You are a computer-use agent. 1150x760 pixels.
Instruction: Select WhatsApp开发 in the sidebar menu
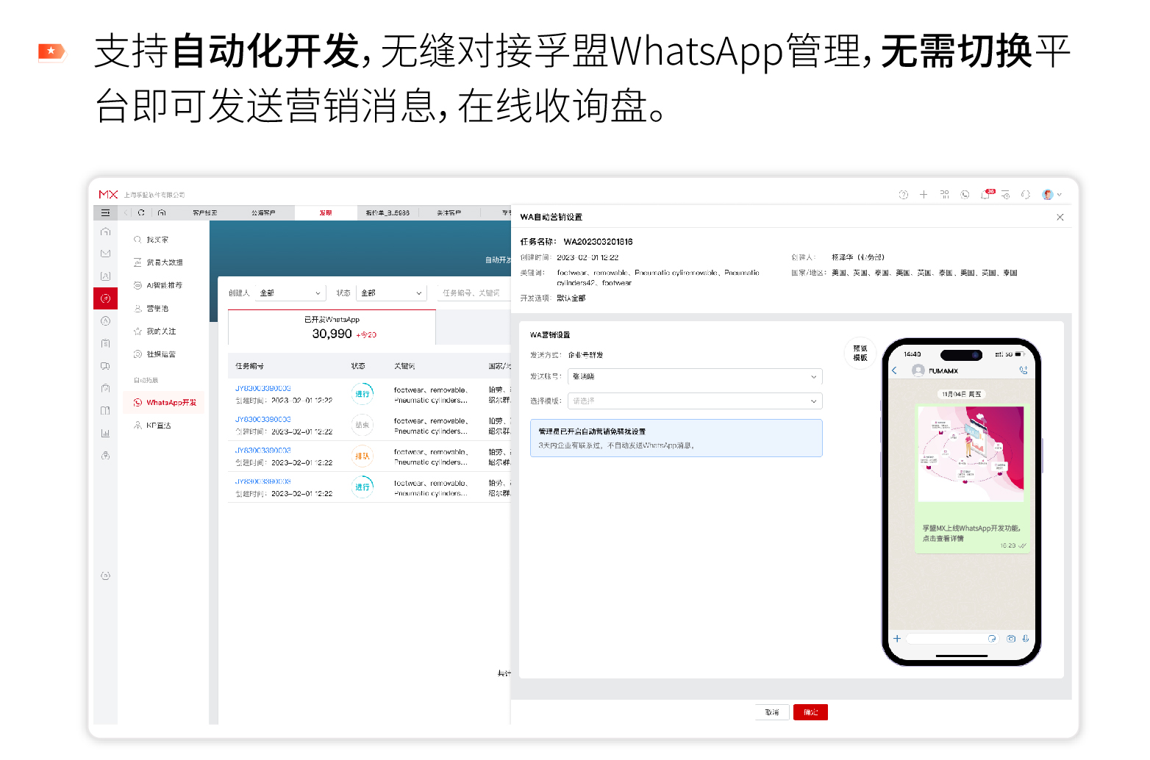tap(168, 402)
